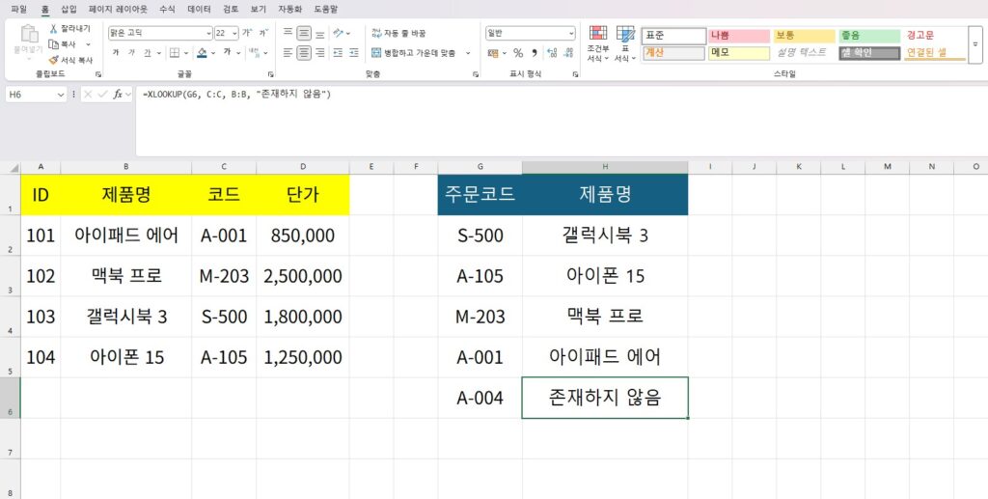Viewport: 988px width, 499px height.
Task: Select middle vertical alignment
Action: click(304, 33)
